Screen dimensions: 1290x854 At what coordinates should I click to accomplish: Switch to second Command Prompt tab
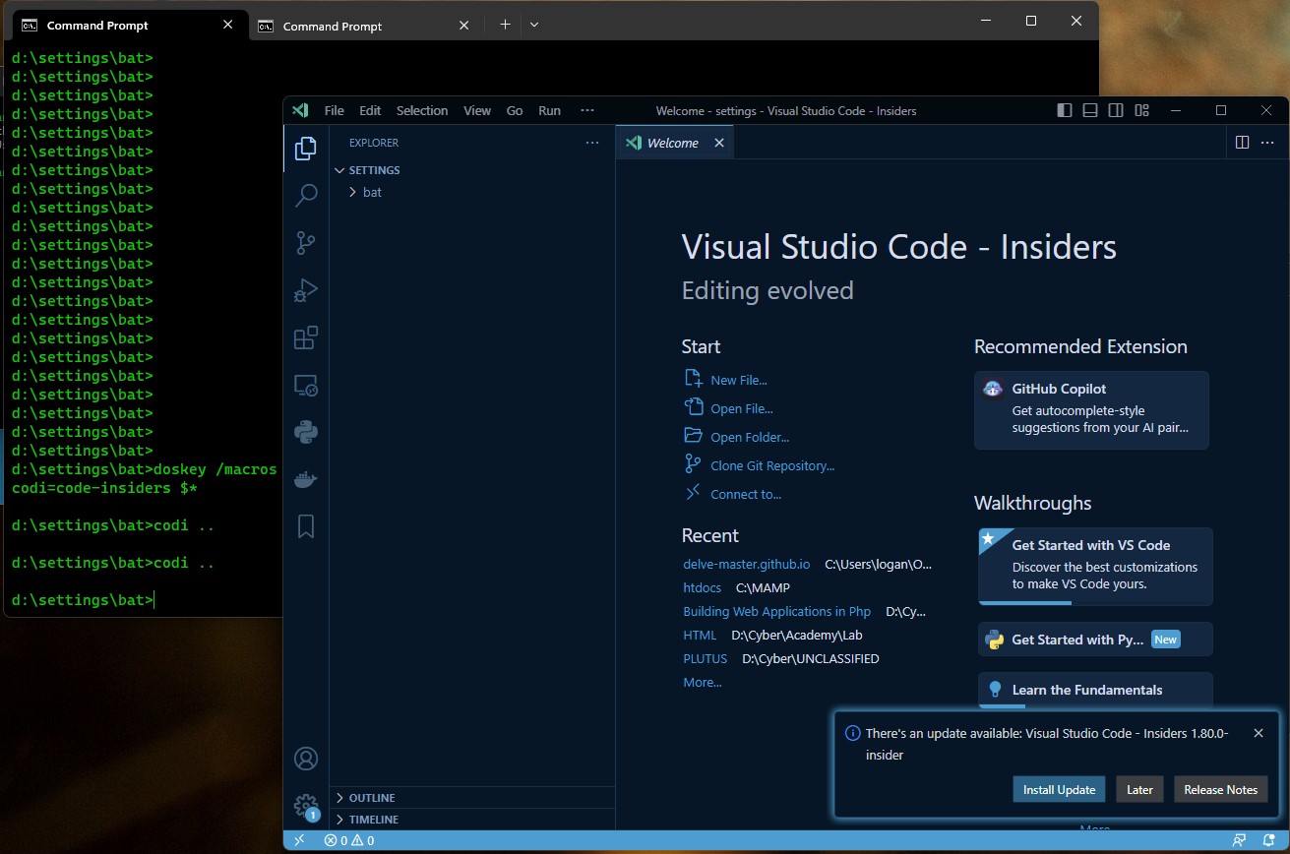363,26
